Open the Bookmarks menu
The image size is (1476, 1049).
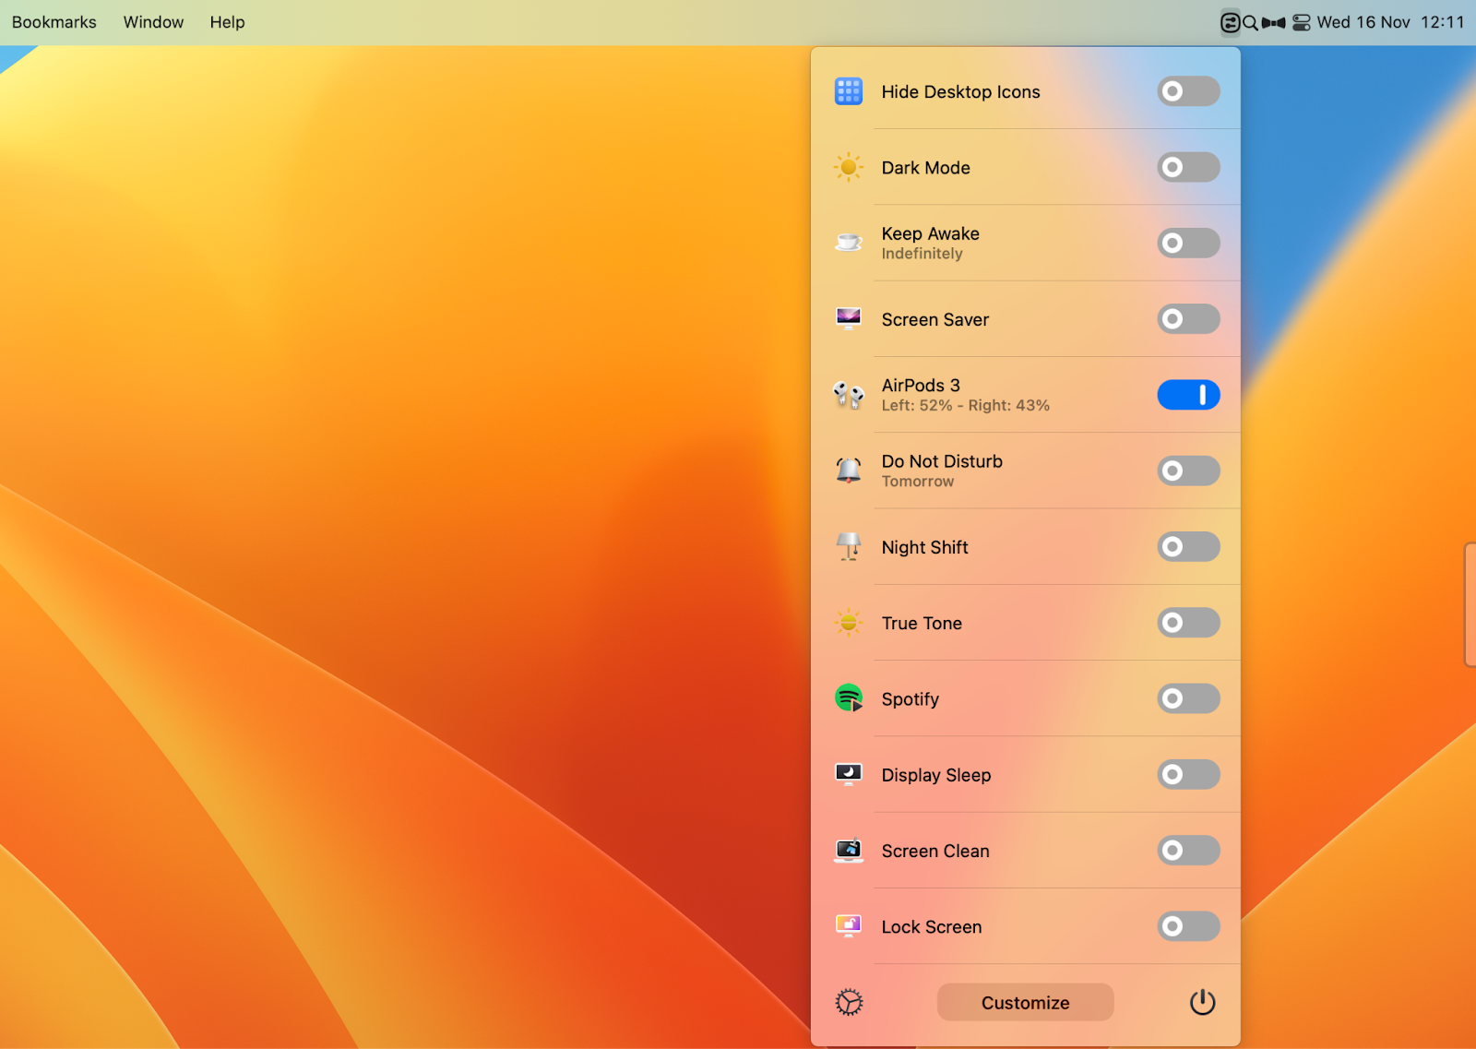click(54, 22)
